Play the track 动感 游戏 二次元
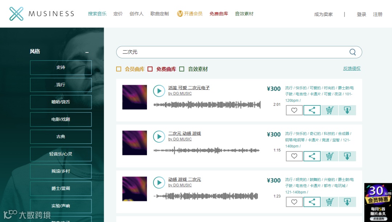392x222 pixels. click(159, 183)
